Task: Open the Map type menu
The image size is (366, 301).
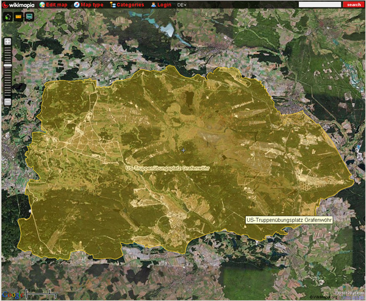Action: 91,5
